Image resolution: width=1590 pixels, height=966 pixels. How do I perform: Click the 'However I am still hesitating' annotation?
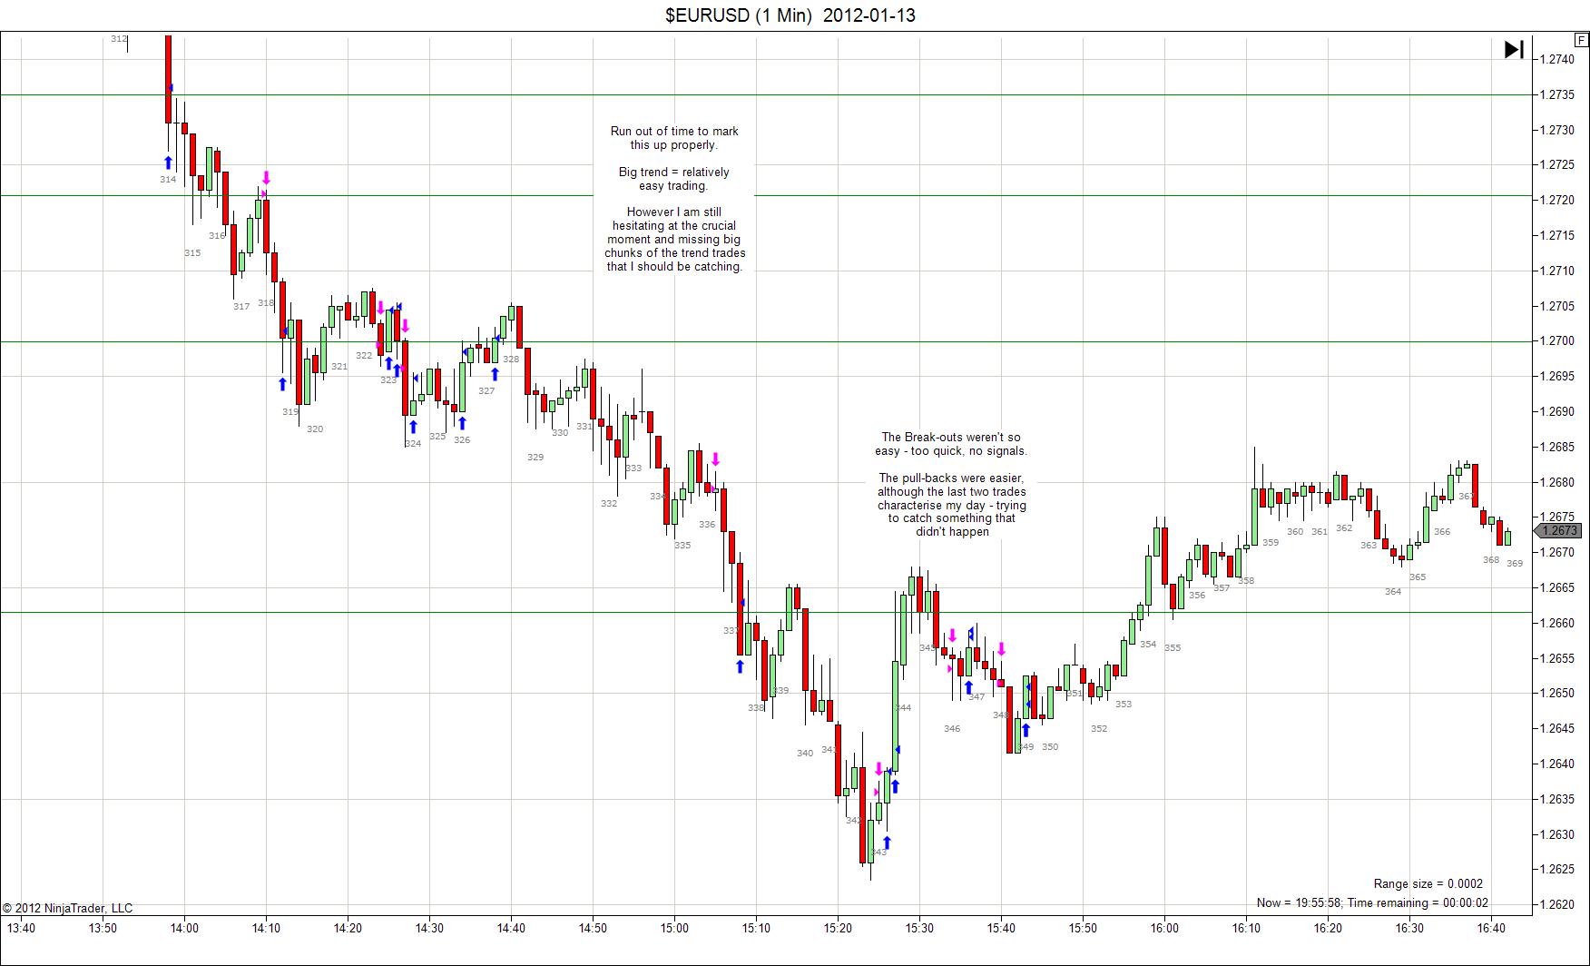click(674, 240)
